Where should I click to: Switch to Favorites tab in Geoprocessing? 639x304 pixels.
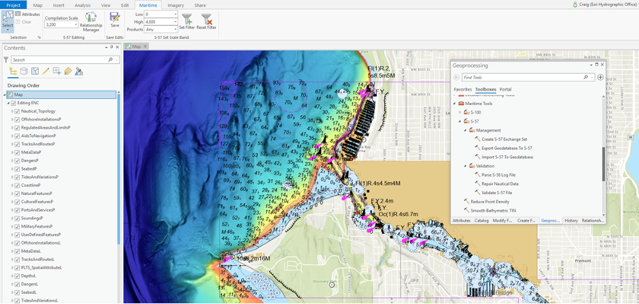pyautogui.click(x=462, y=89)
